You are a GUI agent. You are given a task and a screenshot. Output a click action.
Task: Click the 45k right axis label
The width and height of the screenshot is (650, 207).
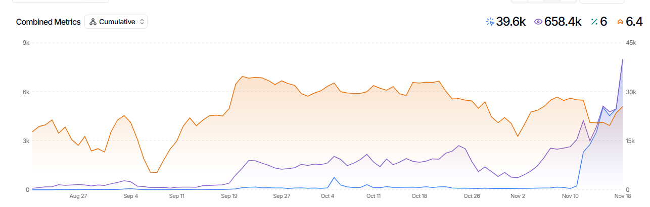[631, 43]
